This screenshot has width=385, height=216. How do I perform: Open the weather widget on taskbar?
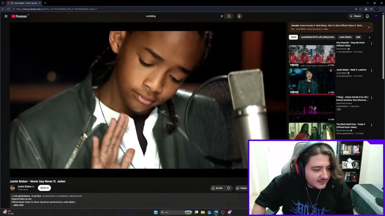8,212
